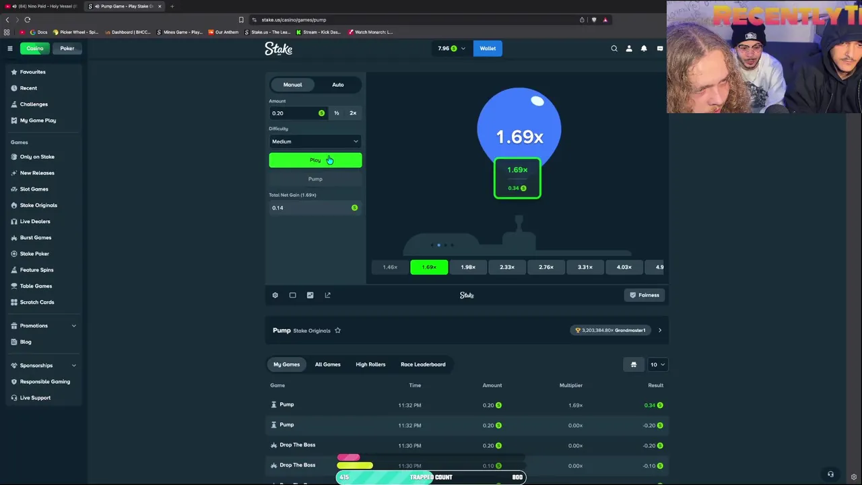Switch to Manual betting mode
The width and height of the screenshot is (862, 485).
(292, 85)
